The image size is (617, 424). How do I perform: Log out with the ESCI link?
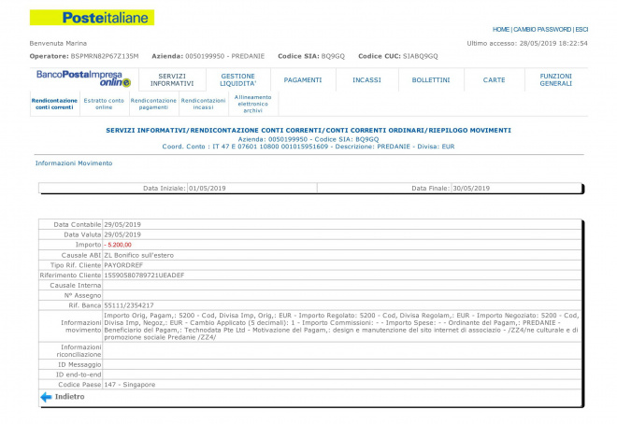[x=581, y=29]
